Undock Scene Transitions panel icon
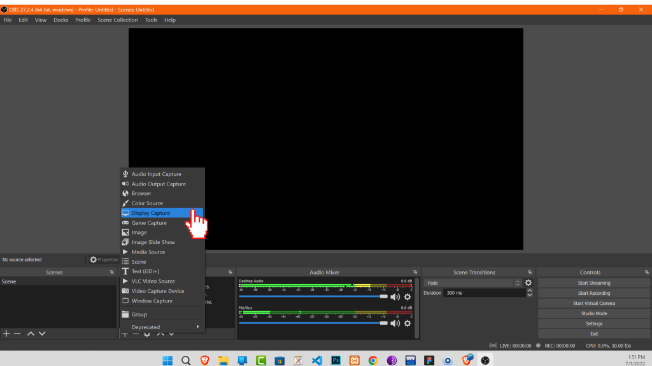This screenshot has width=652, height=366. point(529,272)
